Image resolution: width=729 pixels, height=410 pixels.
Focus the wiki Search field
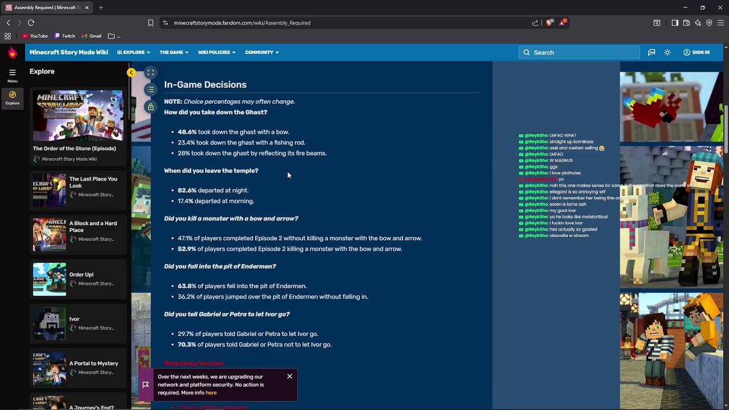(579, 52)
